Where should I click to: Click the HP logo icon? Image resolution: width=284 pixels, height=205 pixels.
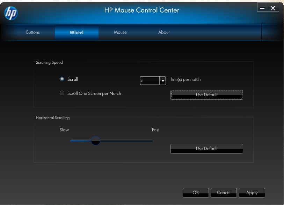(x=11, y=13)
